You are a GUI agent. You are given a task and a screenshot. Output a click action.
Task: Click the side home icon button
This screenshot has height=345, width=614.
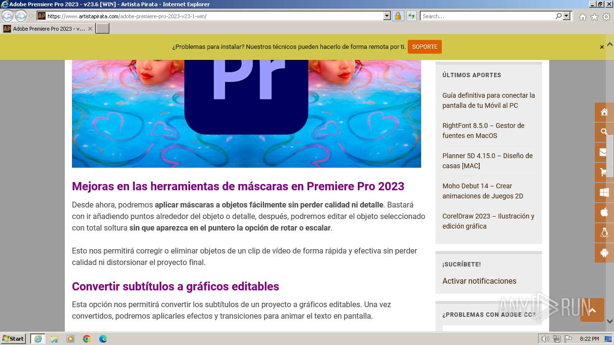604,112
